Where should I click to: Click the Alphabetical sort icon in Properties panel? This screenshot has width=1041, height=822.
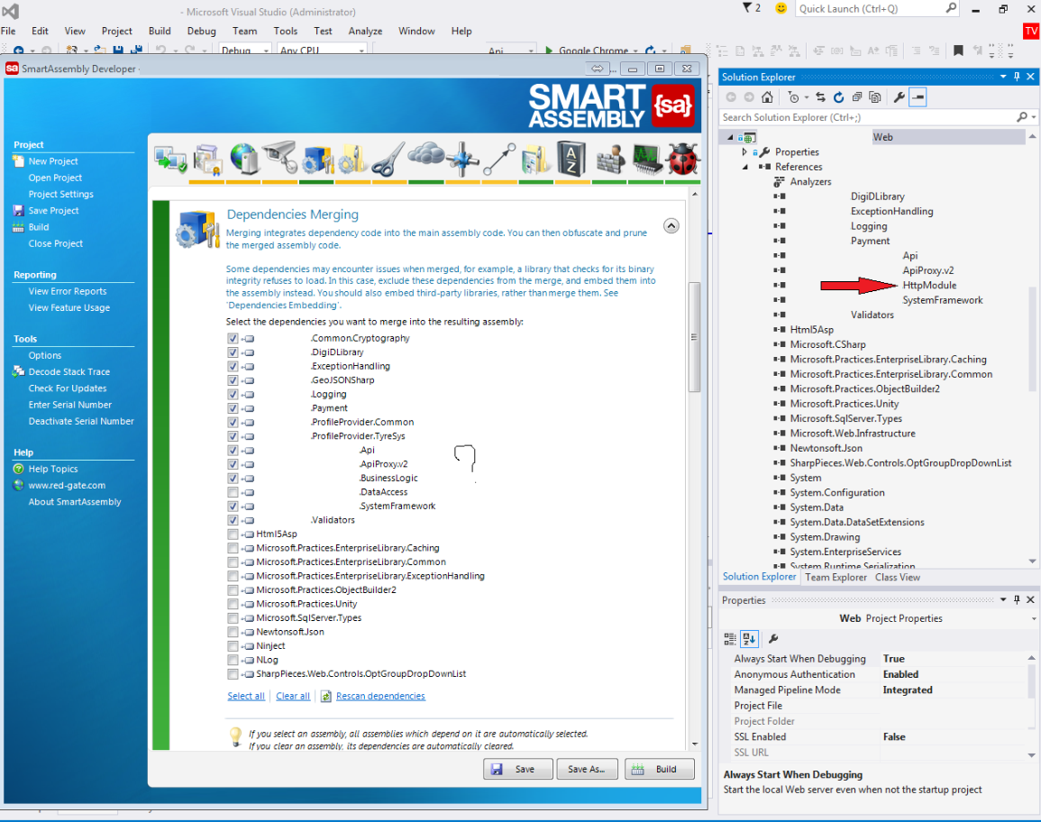749,639
